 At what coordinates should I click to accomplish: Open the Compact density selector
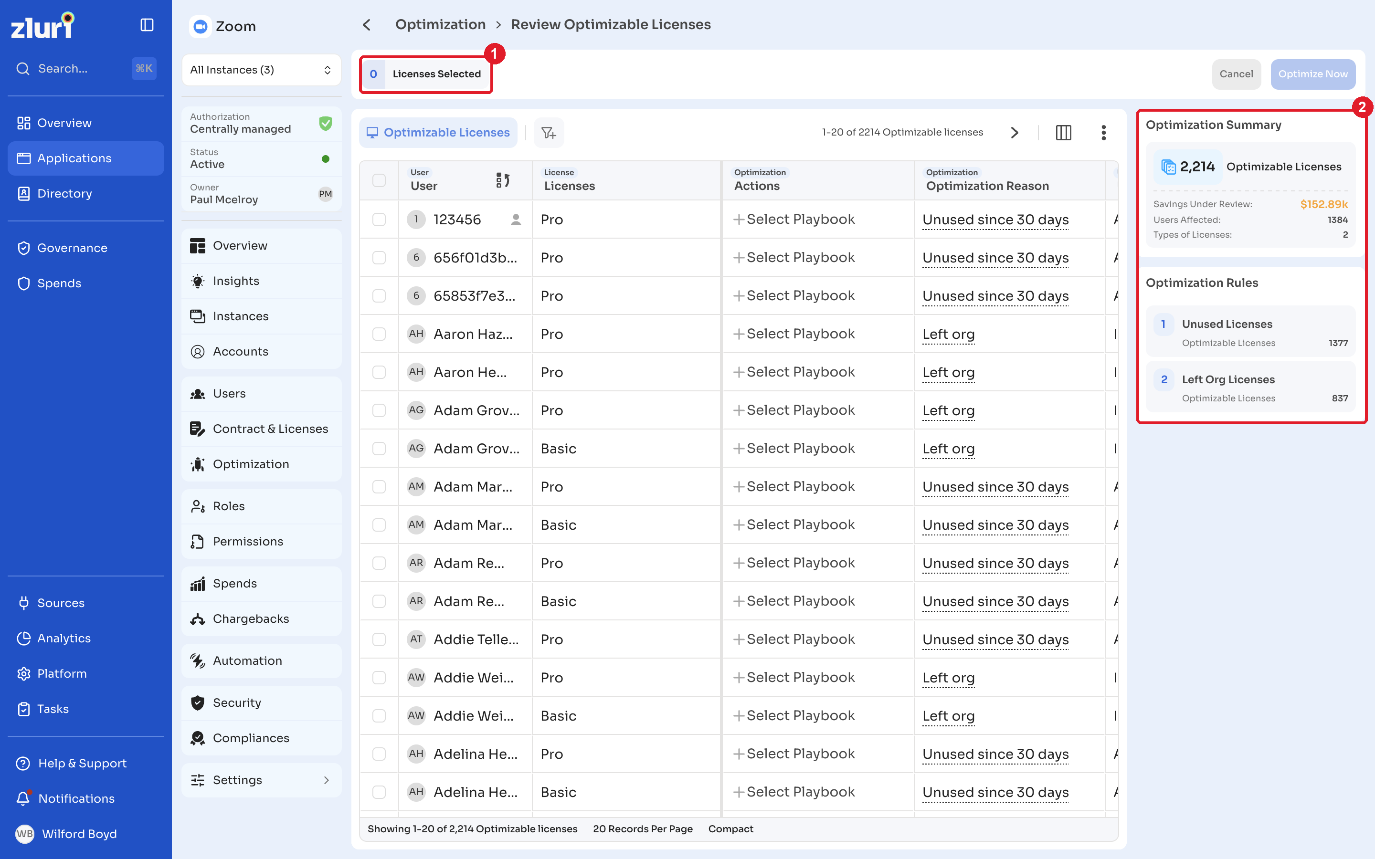pos(730,828)
